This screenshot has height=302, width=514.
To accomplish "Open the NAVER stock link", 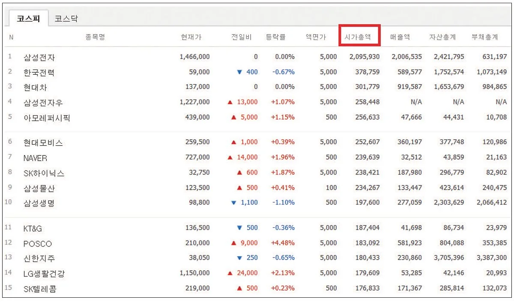I will click(x=35, y=158).
